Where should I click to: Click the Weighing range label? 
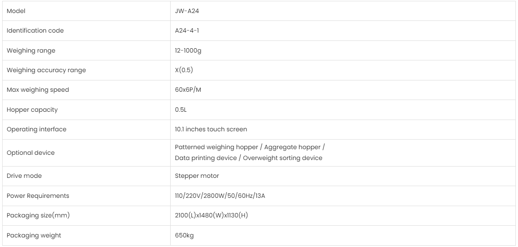tap(25, 50)
